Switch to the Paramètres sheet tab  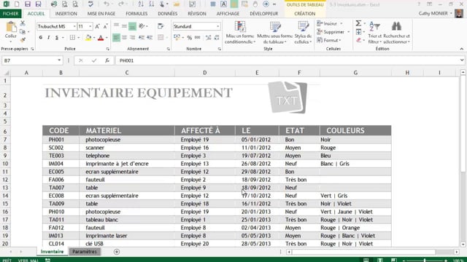[85, 252]
